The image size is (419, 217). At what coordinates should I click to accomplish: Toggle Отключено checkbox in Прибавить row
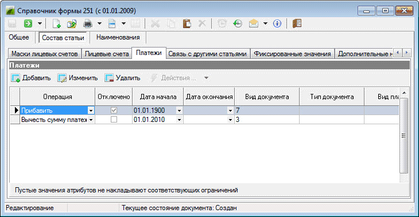[114, 110]
